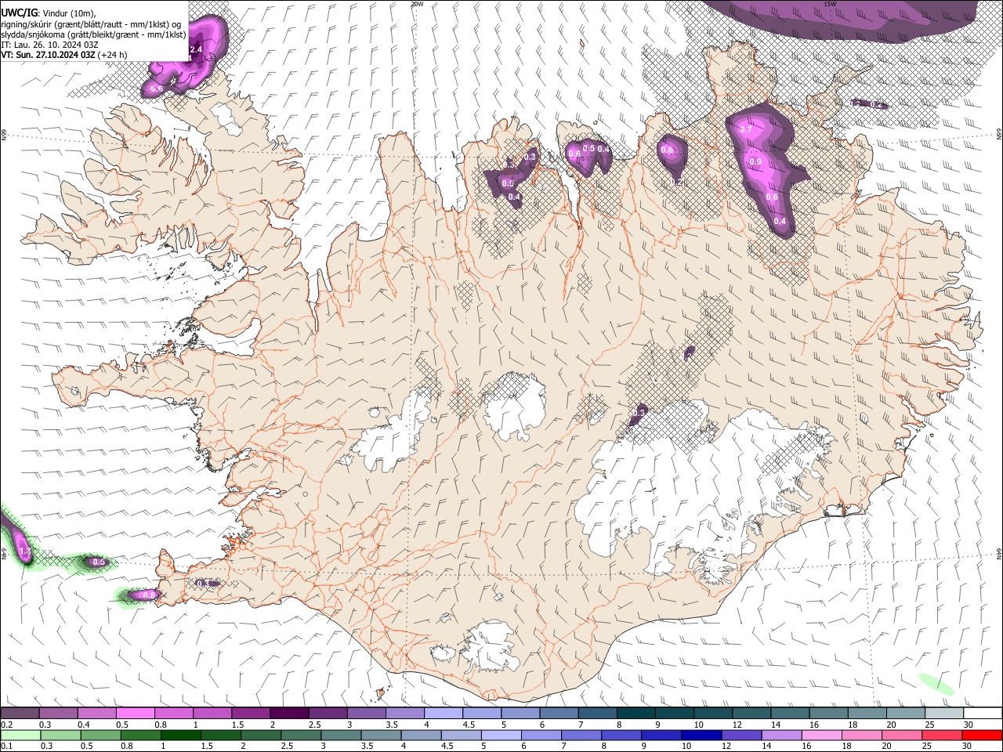Click the 'rigning/skúrir (grænt/blátt/rautt' legend description line

tap(92, 24)
